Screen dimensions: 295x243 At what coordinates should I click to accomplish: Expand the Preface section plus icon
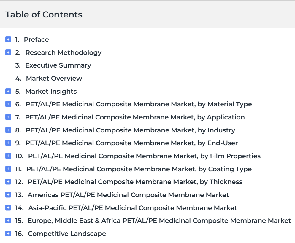point(8,39)
